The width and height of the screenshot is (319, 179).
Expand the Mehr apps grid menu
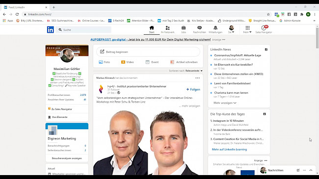[247, 30]
